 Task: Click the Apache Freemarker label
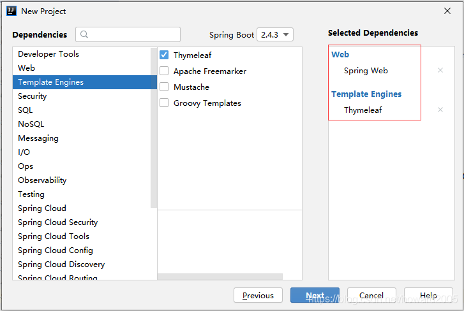(x=210, y=71)
